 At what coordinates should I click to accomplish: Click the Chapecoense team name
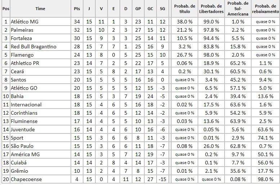26,179
